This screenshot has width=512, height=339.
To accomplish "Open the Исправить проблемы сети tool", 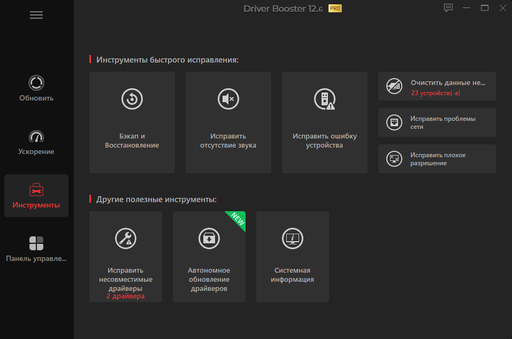I will click(437, 122).
